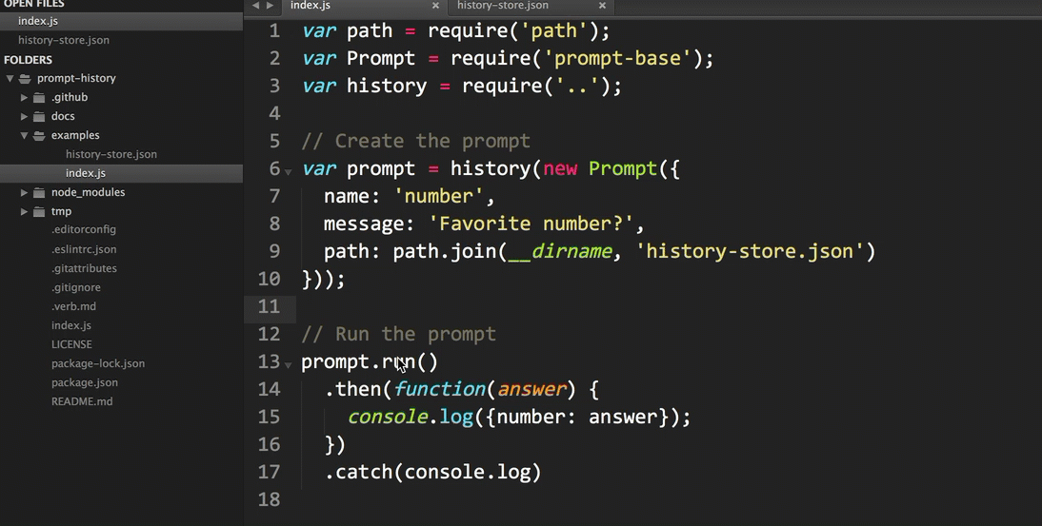Fold code at line 13 arrow
This screenshot has width=1042, height=526.
[x=289, y=365]
